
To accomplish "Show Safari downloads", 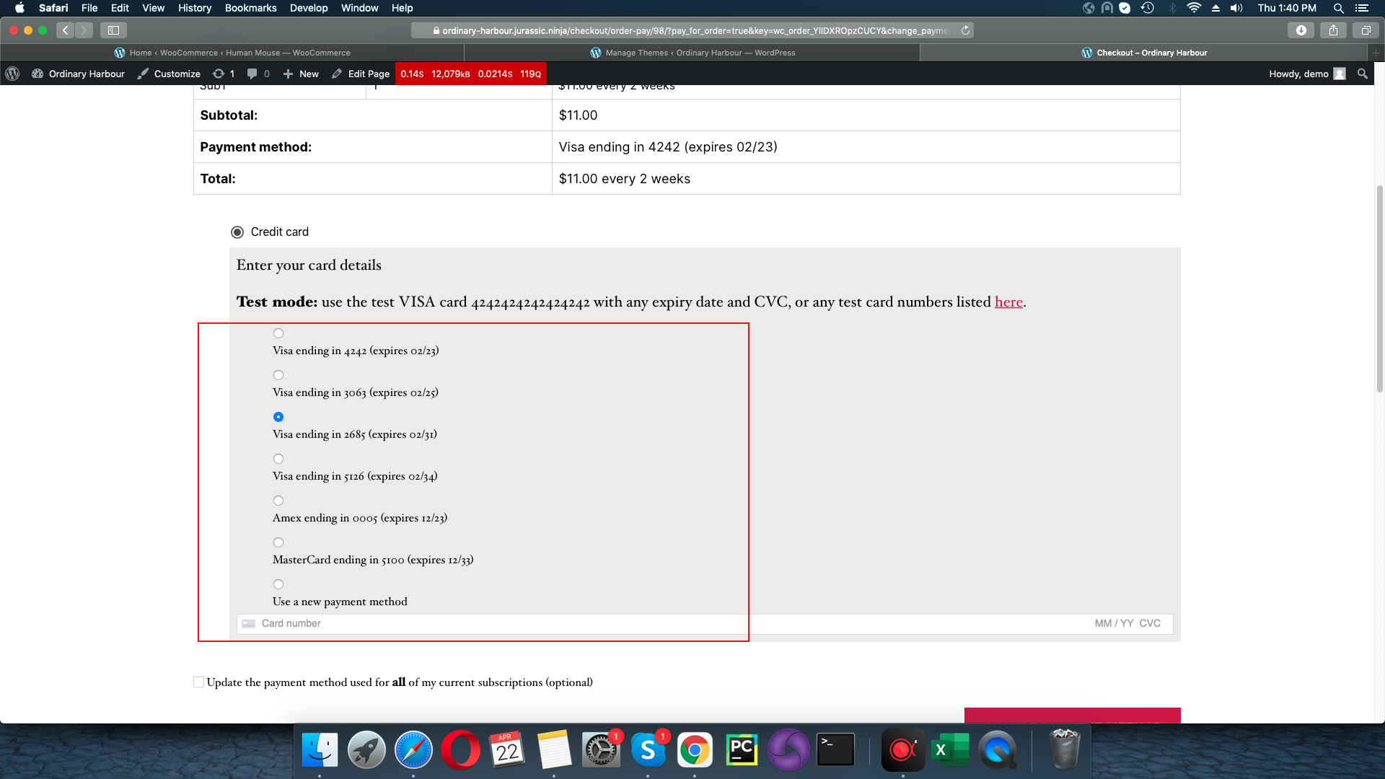I will 1301,30.
